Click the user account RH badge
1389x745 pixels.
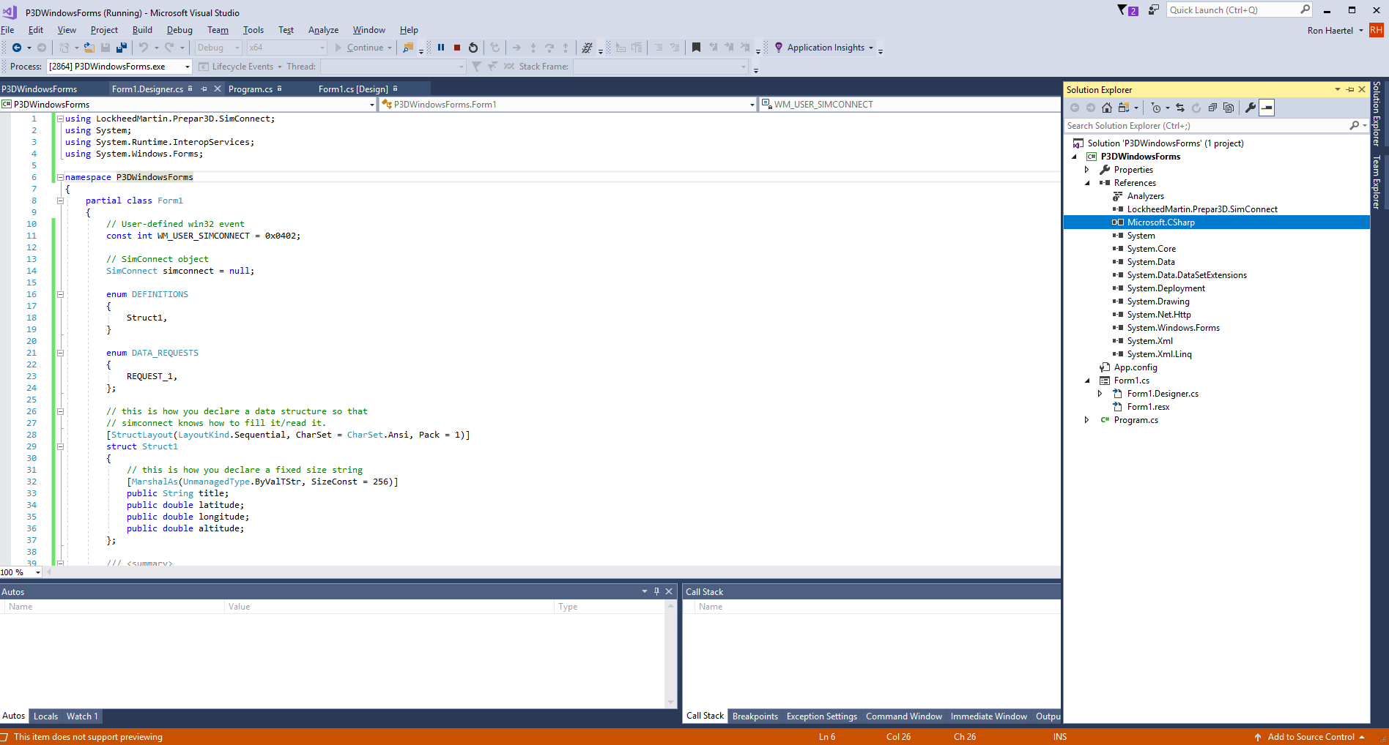pyautogui.click(x=1377, y=30)
